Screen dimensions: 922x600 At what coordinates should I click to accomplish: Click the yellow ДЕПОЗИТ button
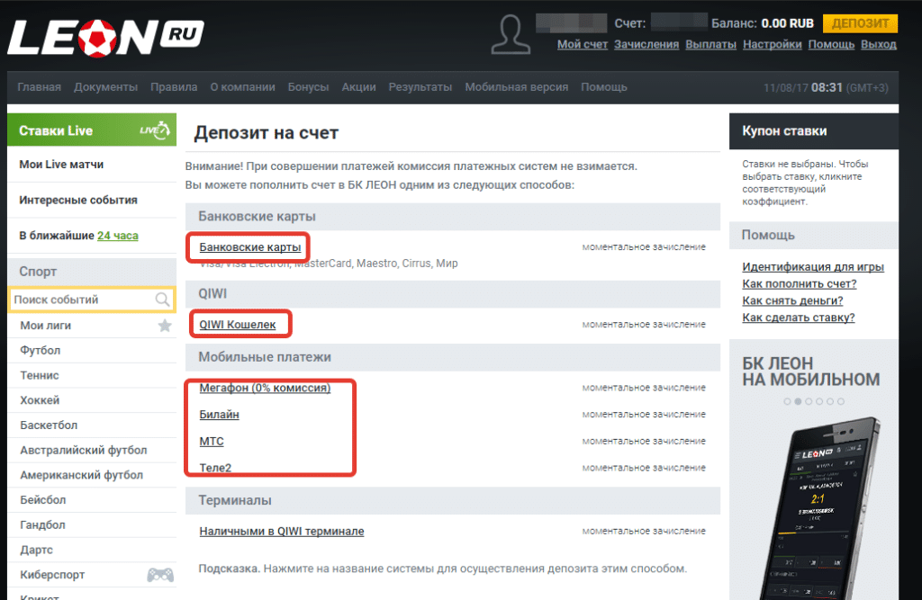coord(860,23)
